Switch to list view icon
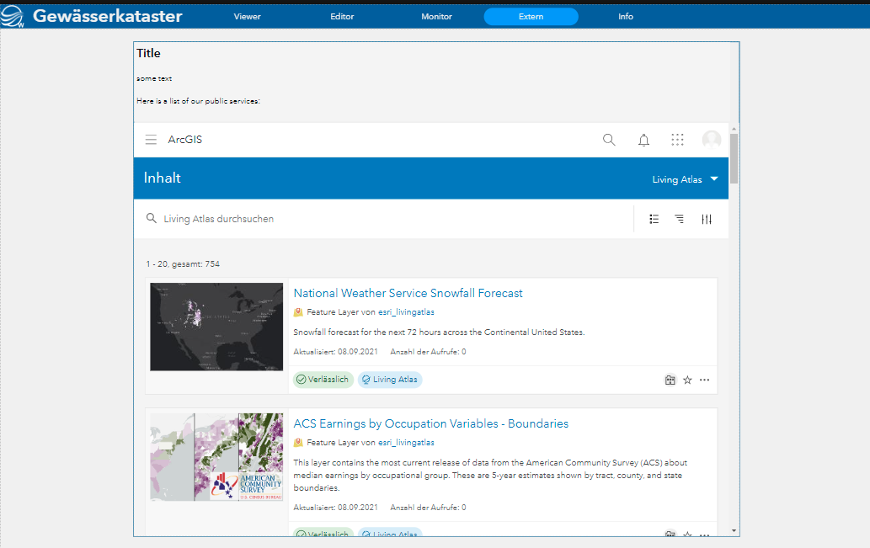 654,219
